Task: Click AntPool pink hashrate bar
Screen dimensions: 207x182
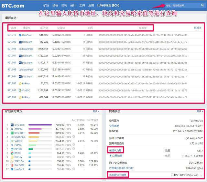Action: point(35,129)
